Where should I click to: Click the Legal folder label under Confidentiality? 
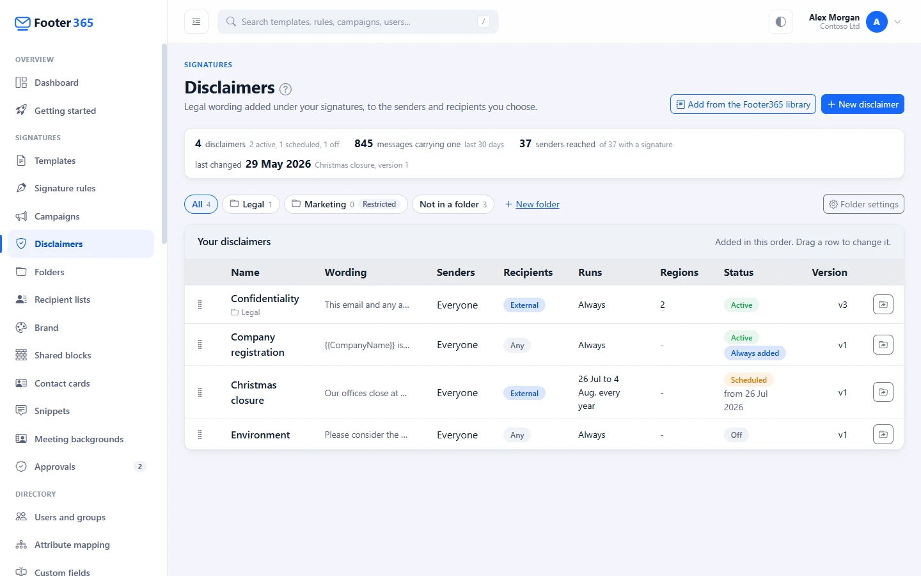coord(246,312)
